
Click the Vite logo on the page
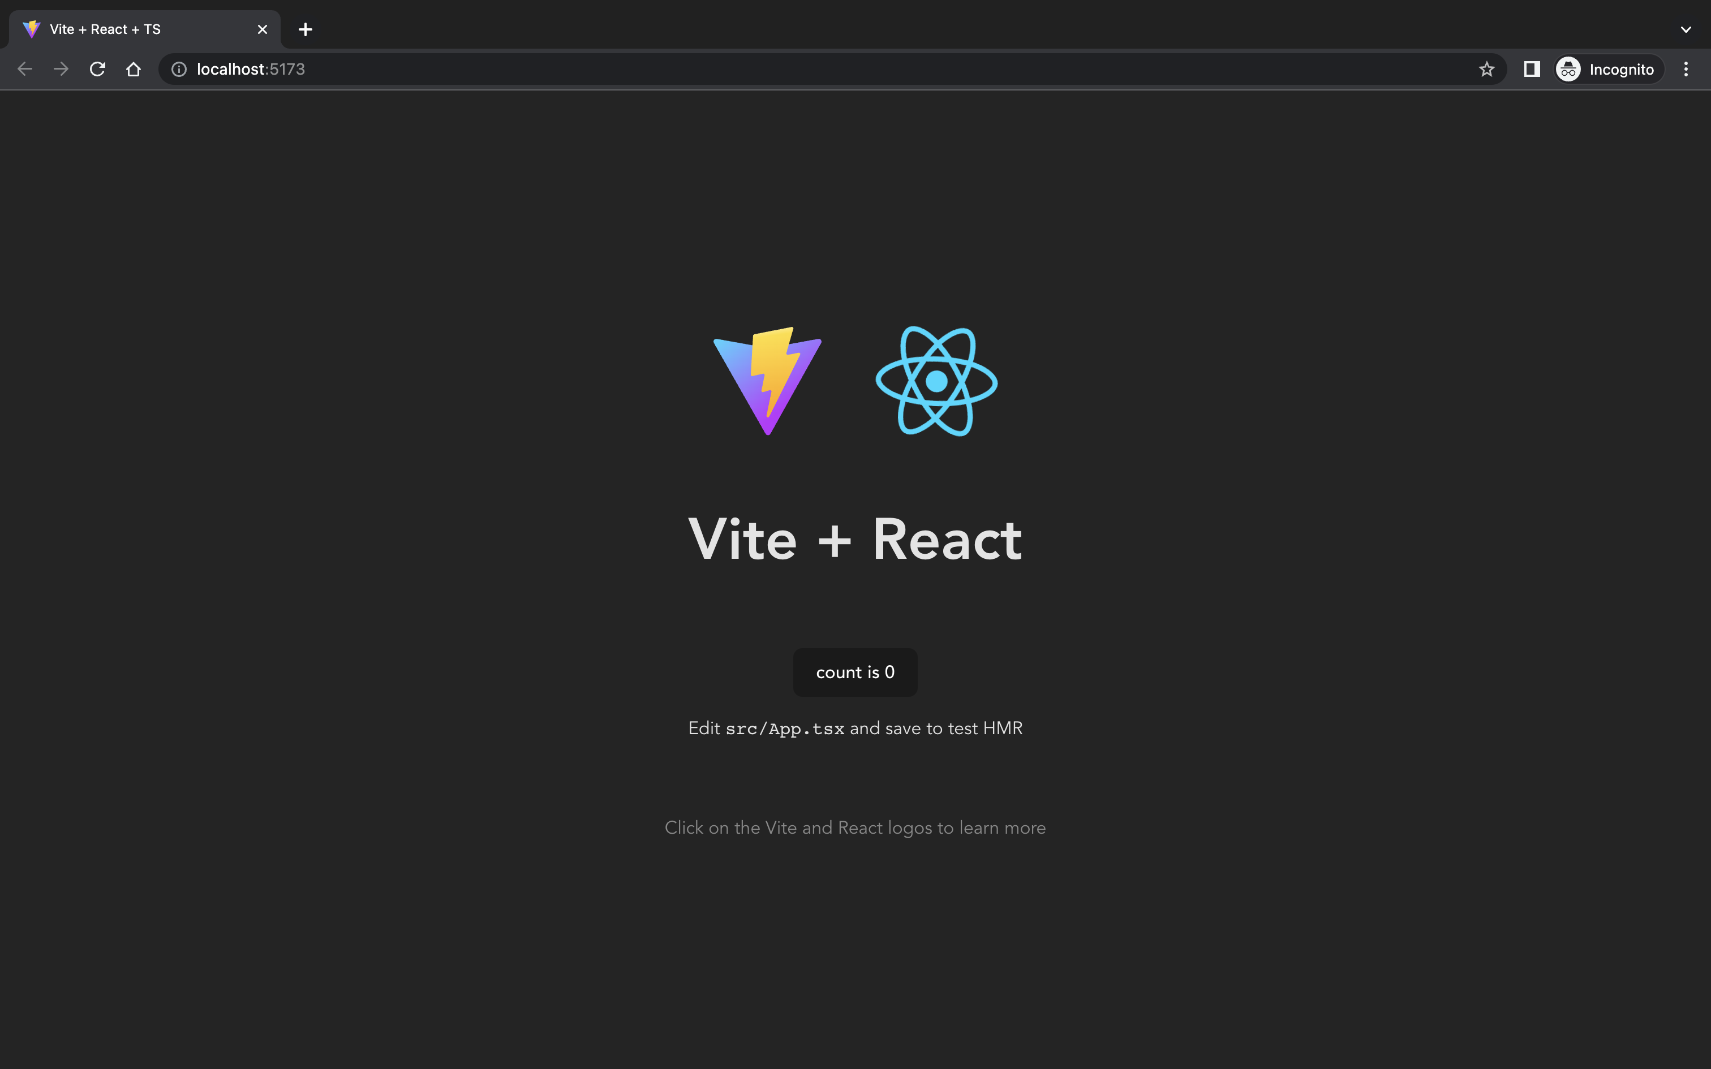(x=767, y=381)
